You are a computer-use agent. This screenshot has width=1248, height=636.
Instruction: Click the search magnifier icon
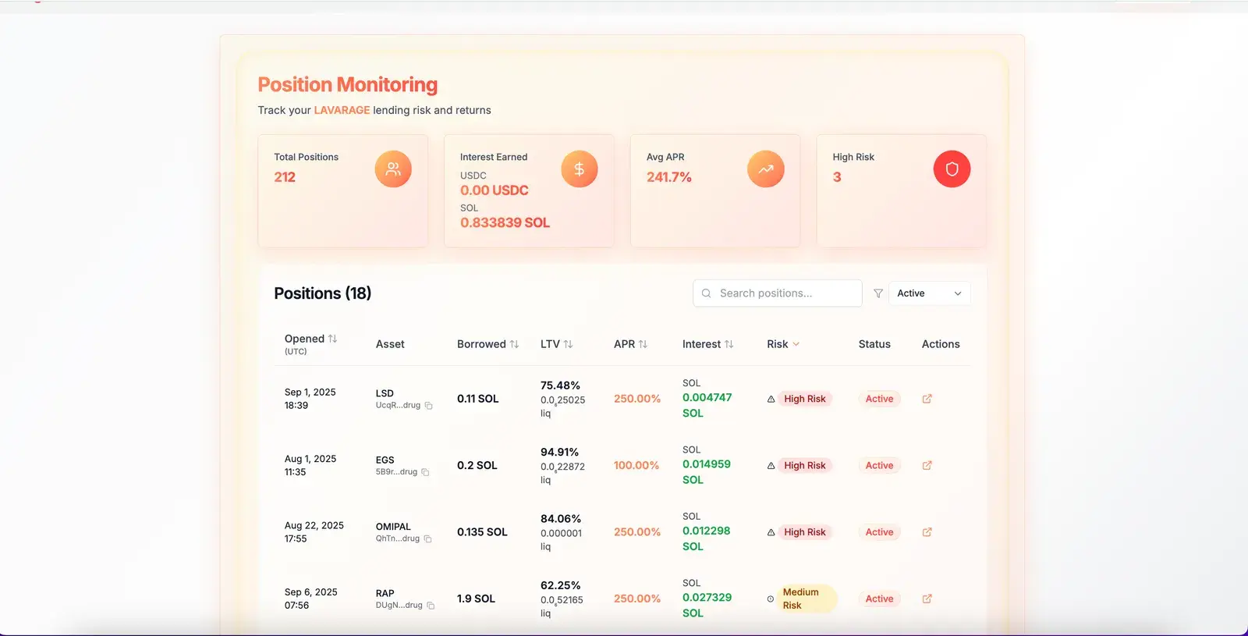pyautogui.click(x=707, y=293)
